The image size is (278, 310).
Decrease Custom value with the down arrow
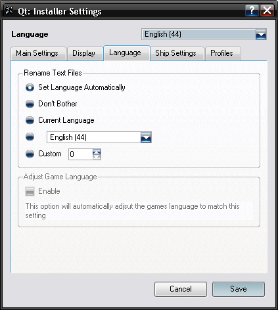[97, 157]
